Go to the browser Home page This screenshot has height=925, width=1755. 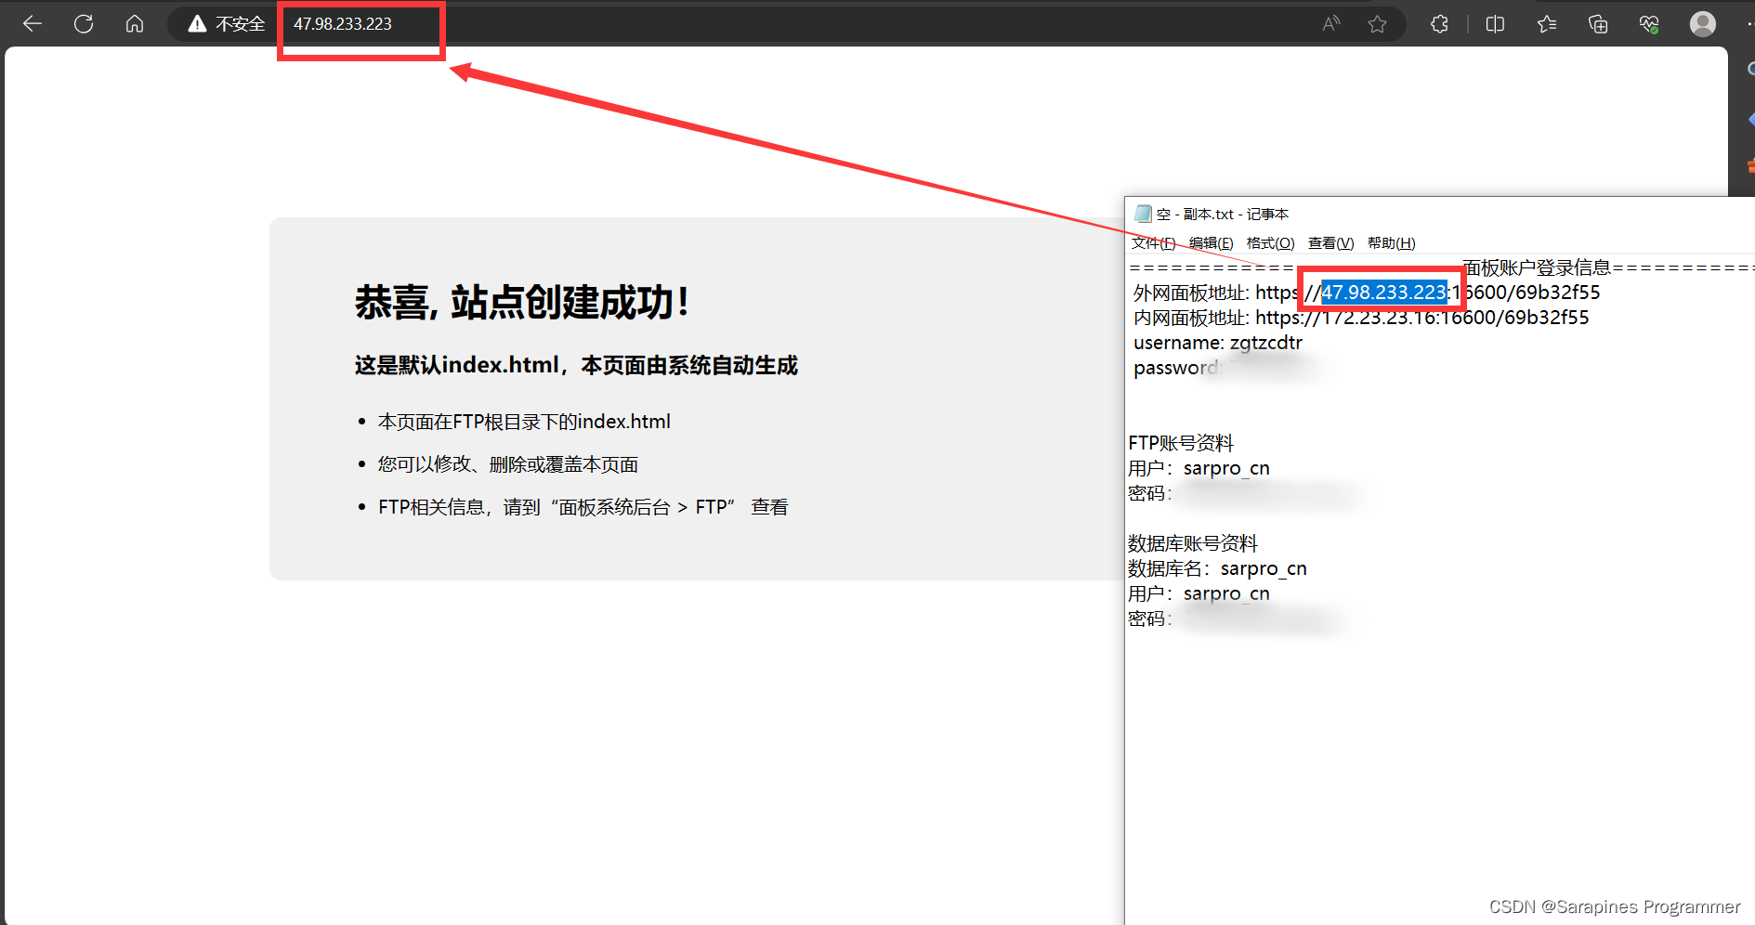135,24
